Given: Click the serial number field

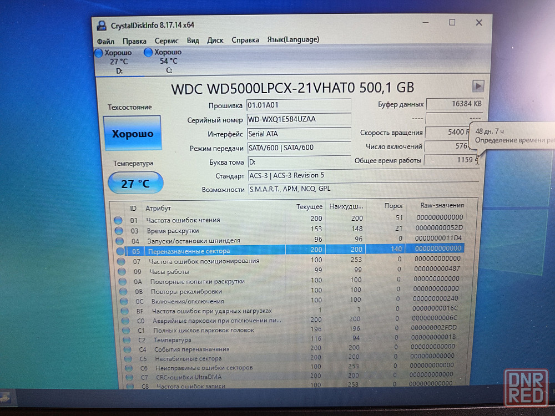Looking at the screenshot, I should pyautogui.click(x=299, y=119).
